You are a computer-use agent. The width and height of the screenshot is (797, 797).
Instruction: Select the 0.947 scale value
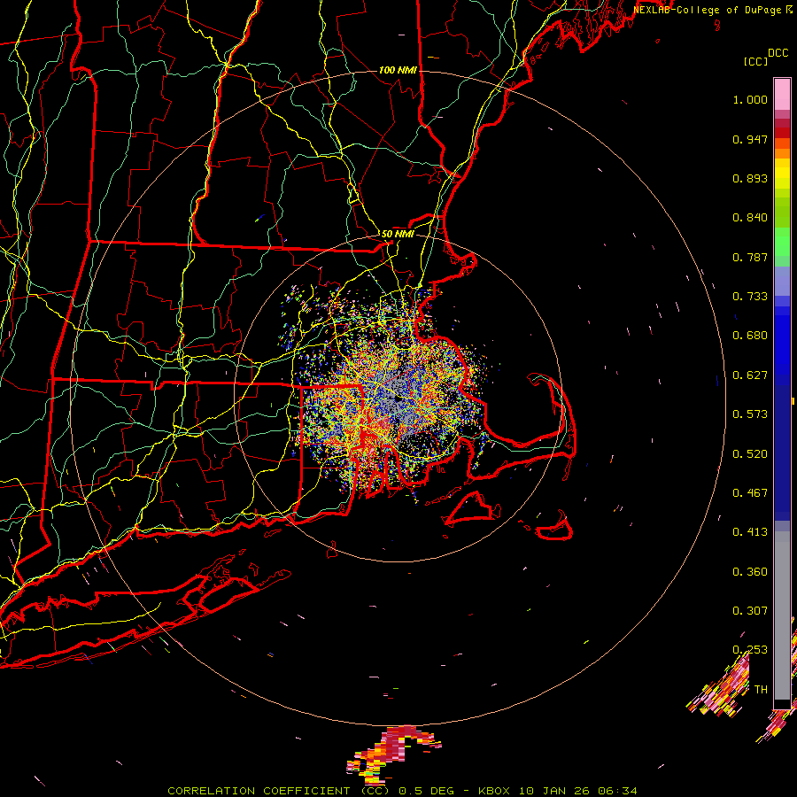[x=750, y=139]
